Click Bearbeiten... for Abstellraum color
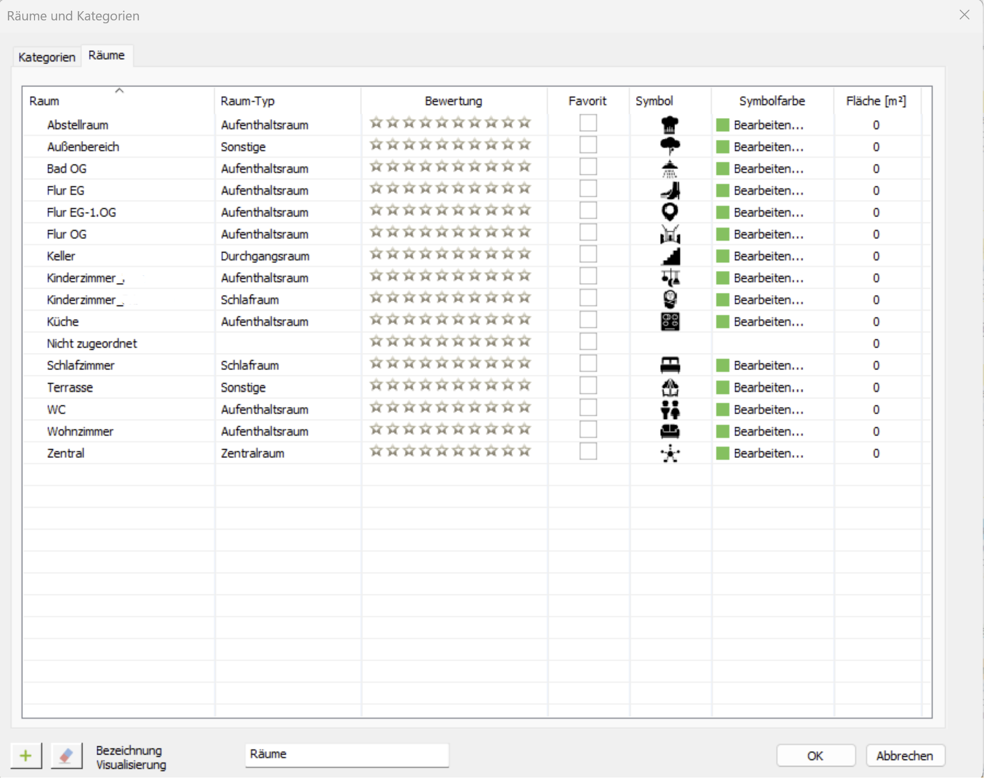 click(x=769, y=125)
